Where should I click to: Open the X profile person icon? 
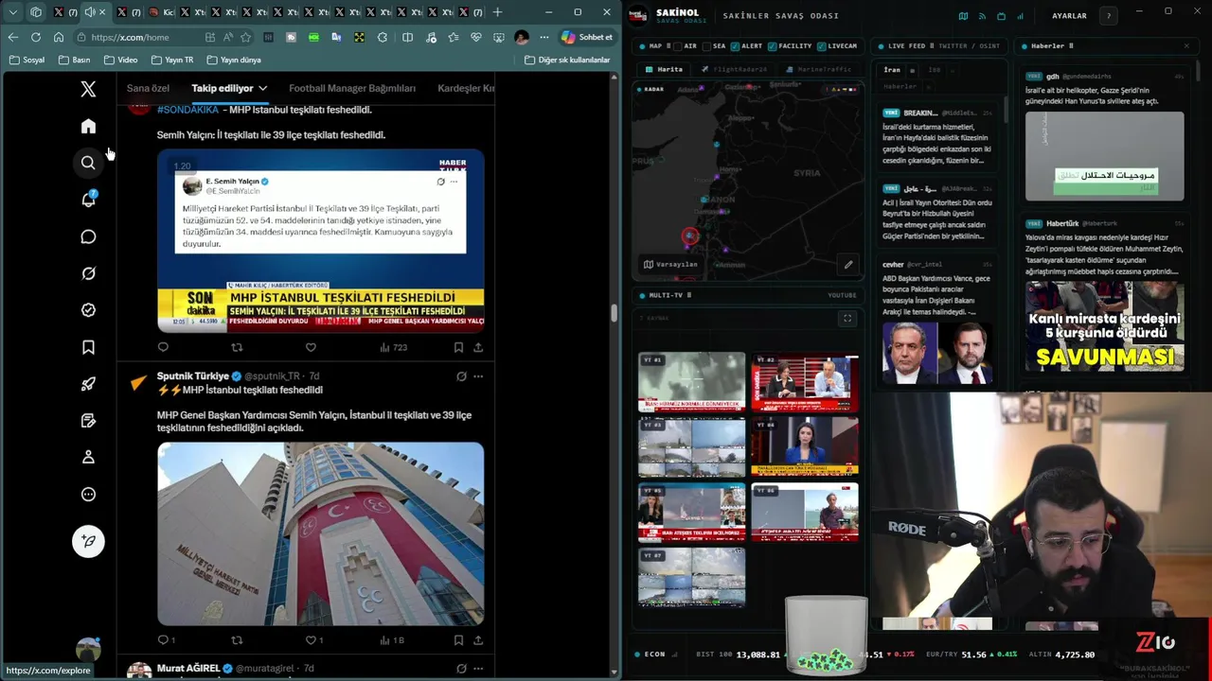click(x=88, y=457)
